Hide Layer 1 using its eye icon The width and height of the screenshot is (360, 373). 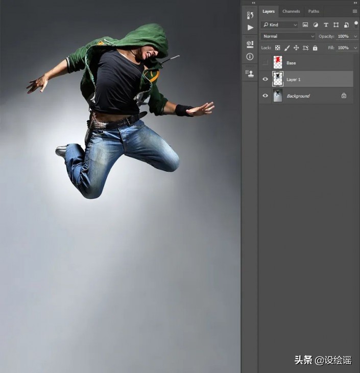coord(265,79)
